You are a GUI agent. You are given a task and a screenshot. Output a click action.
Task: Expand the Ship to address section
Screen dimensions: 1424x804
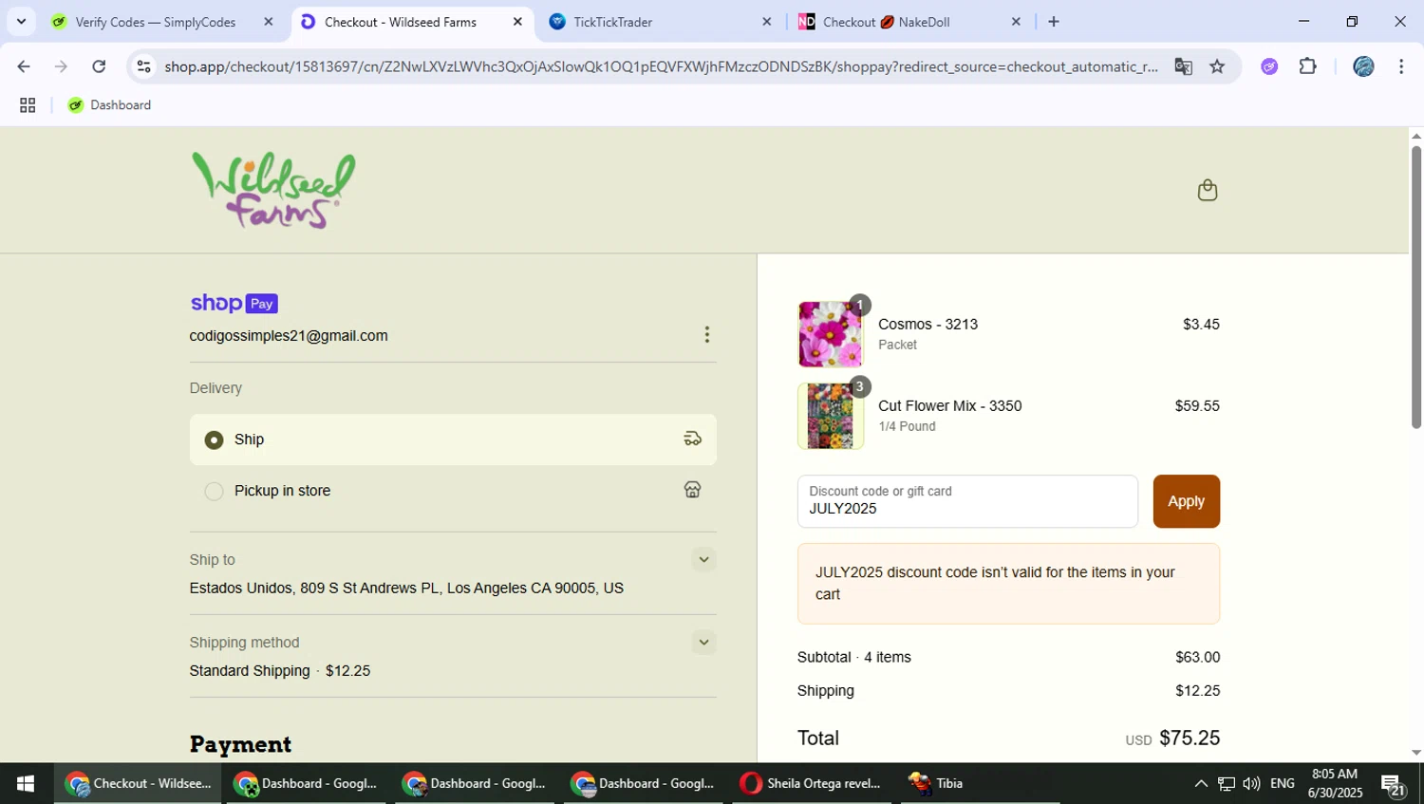coord(703,559)
